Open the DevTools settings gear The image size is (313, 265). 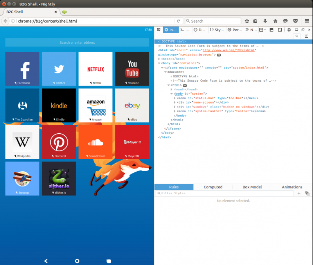289,30
